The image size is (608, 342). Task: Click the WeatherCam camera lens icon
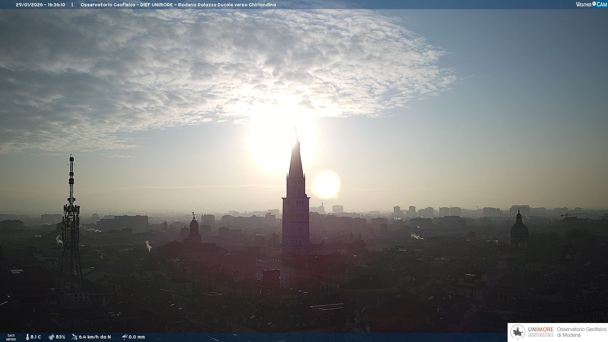594,4
